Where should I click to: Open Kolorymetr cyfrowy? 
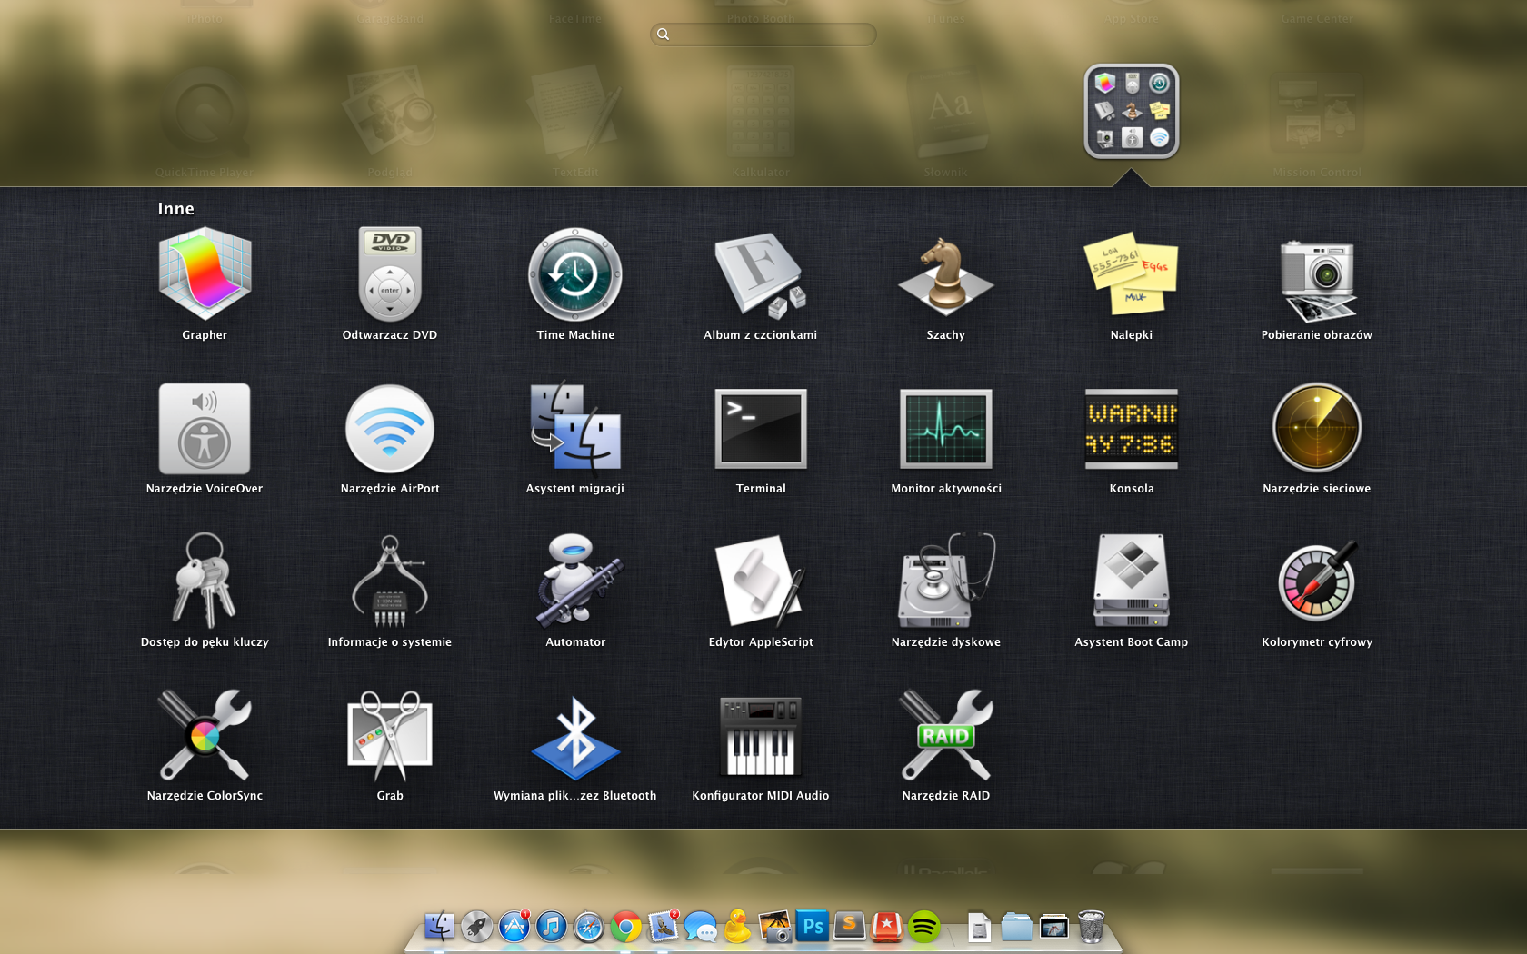[1317, 582]
